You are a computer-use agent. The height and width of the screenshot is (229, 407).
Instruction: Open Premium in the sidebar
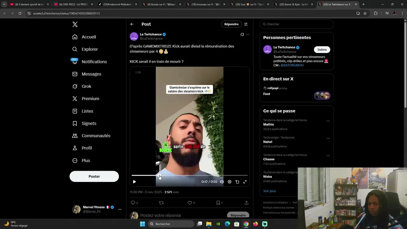(86, 99)
